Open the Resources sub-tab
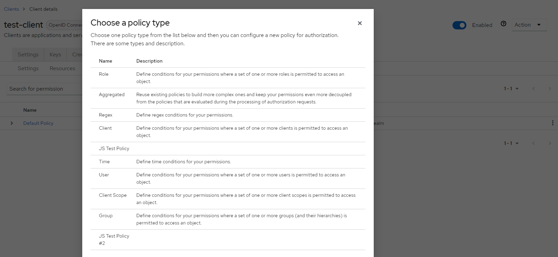Screen dimensions: 558x257 click(62, 68)
